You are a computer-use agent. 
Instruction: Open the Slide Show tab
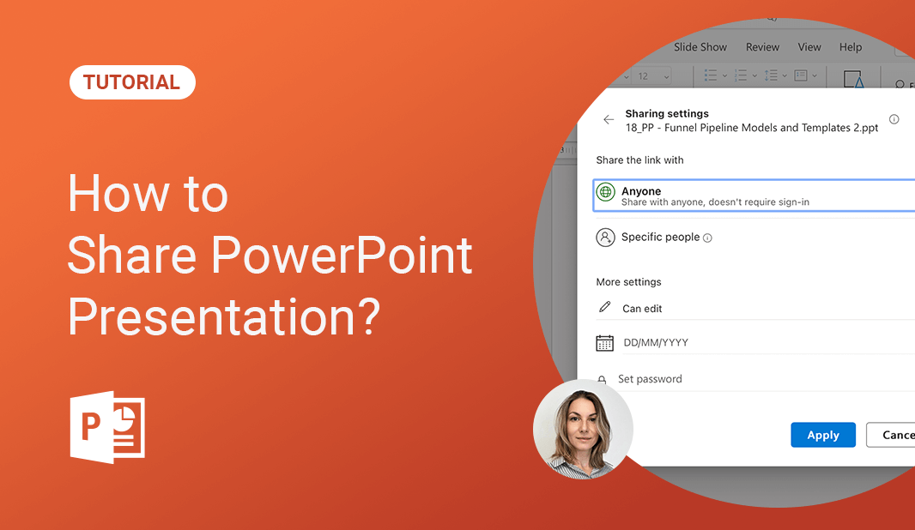(700, 47)
